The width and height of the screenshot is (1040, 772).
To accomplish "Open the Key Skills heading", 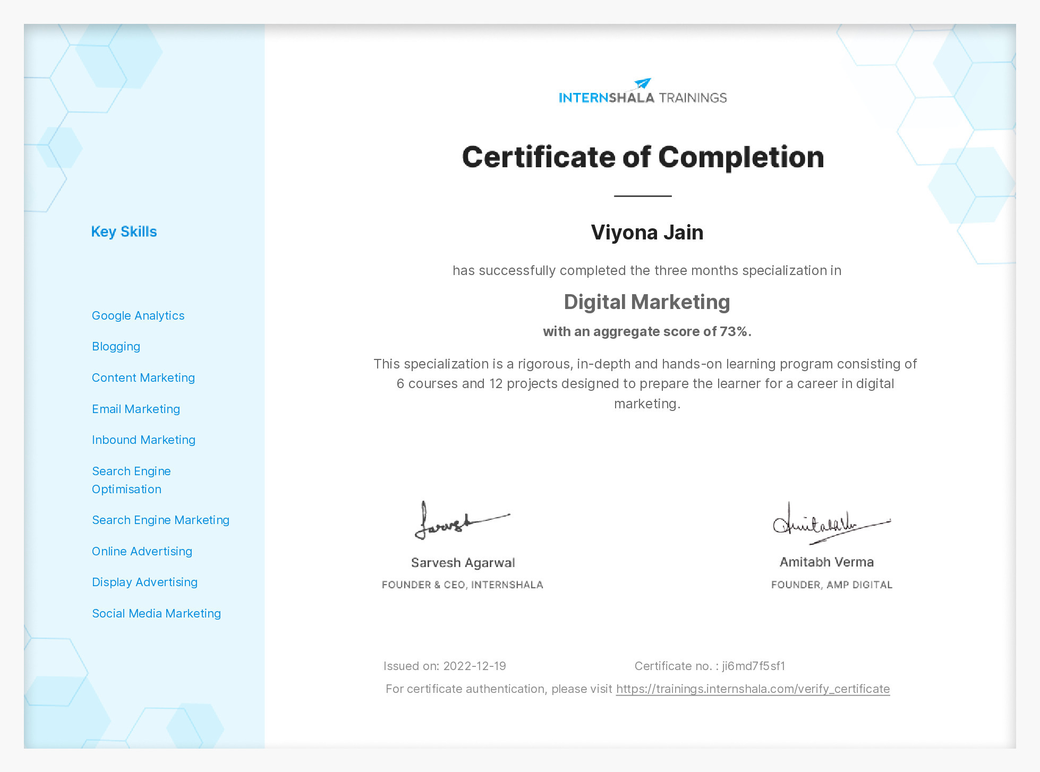I will pyautogui.click(x=124, y=231).
